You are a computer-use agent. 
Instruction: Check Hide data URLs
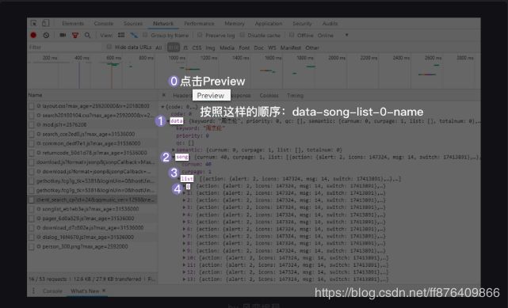[x=109, y=47]
